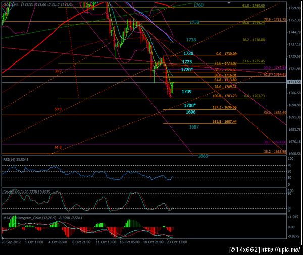Select the '0.0 - 1730.09' Fibonacci label
Screen dimensions: 303x255
pos(226,54)
